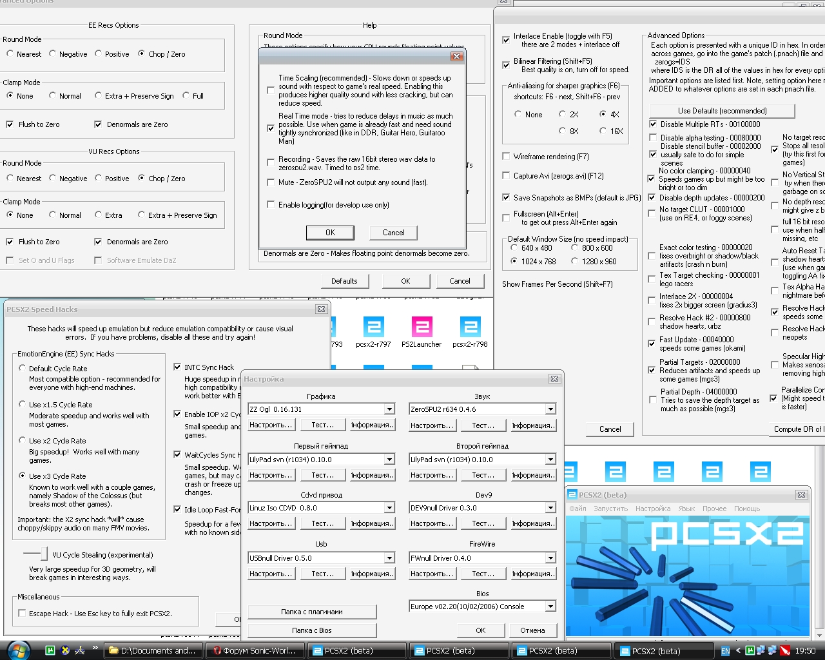The image size is (825, 660).
Task: Open the pcsx2-r797 file icon
Action: point(373,327)
